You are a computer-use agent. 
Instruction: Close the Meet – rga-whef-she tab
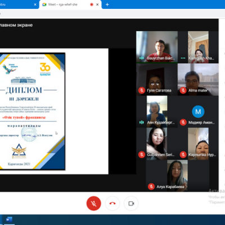(97, 4)
